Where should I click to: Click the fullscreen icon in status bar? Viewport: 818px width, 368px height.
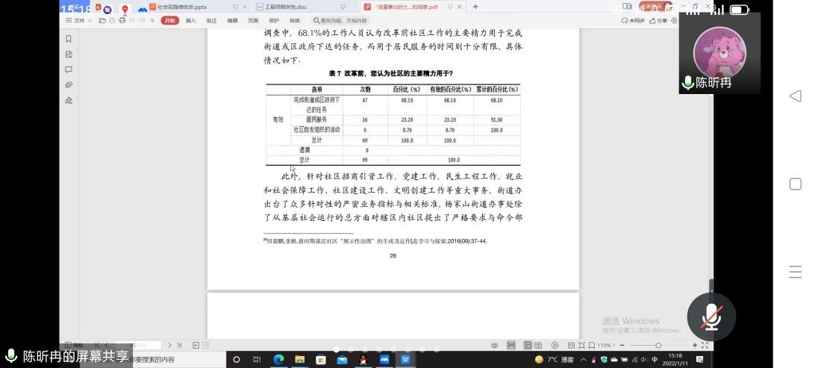tap(705, 346)
